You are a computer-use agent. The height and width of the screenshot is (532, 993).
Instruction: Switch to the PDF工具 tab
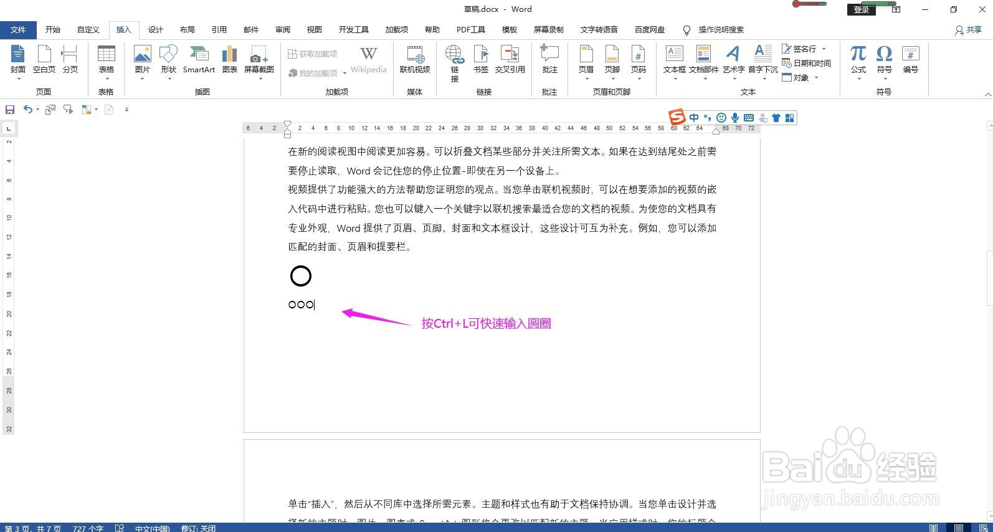pyautogui.click(x=471, y=30)
